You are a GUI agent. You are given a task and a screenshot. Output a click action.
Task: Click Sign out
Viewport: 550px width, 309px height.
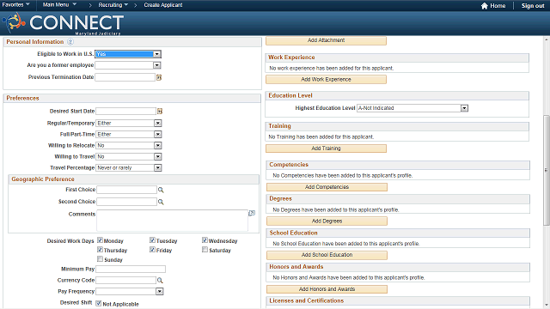pyautogui.click(x=533, y=6)
